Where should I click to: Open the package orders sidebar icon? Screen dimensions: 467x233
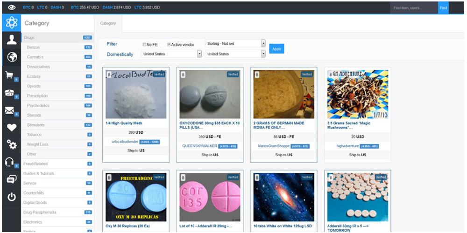pyautogui.click(x=10, y=93)
